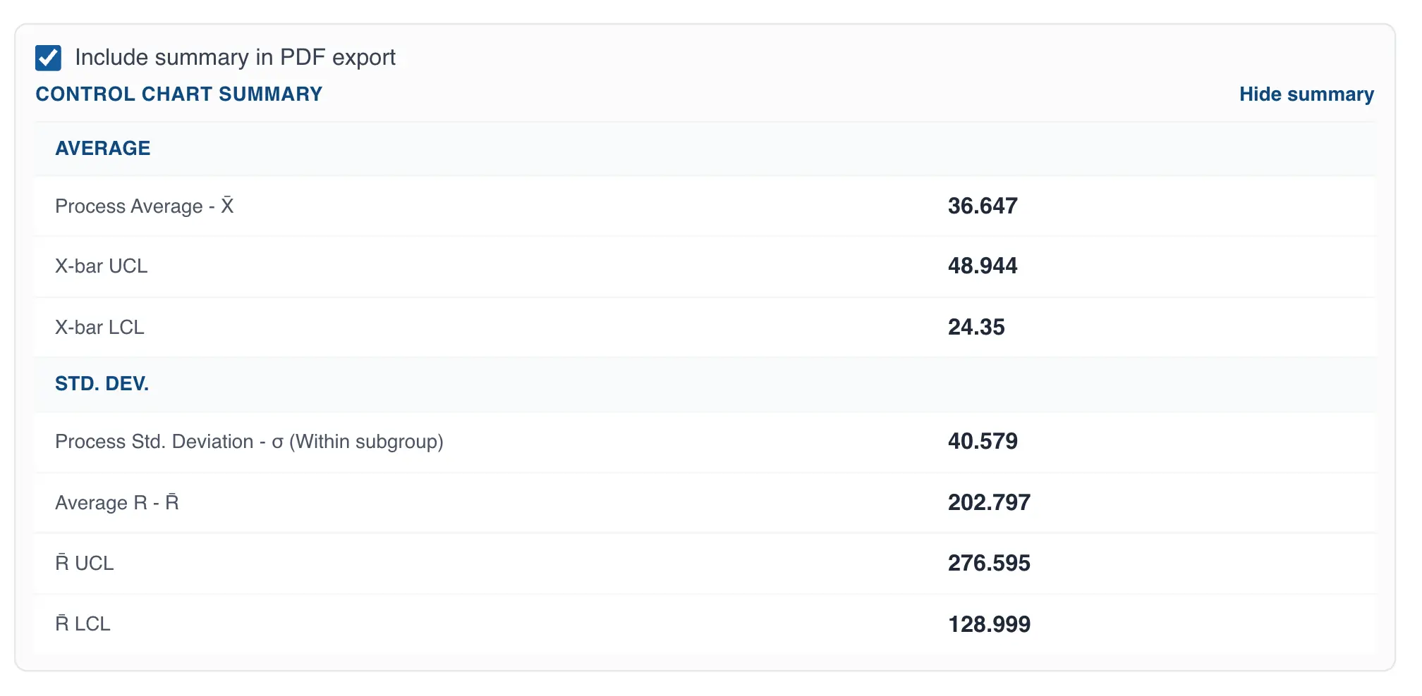The height and width of the screenshot is (696, 1422).
Task: Select the STD. DEV. section header
Action: point(102,384)
